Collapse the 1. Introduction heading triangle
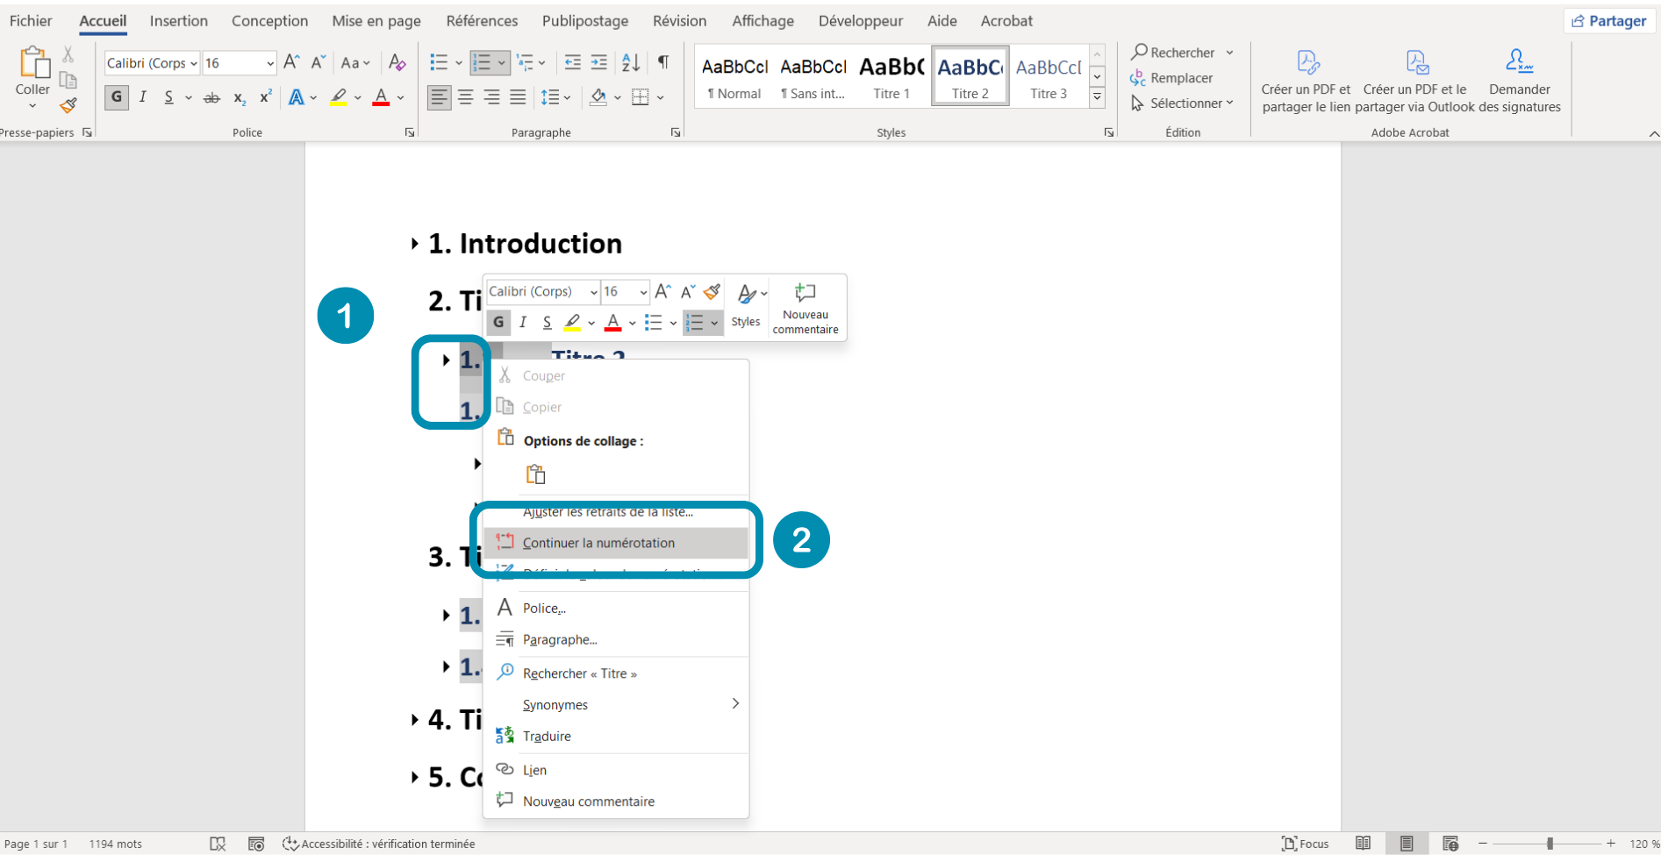Screen dimensions: 1661x855 click(x=414, y=244)
